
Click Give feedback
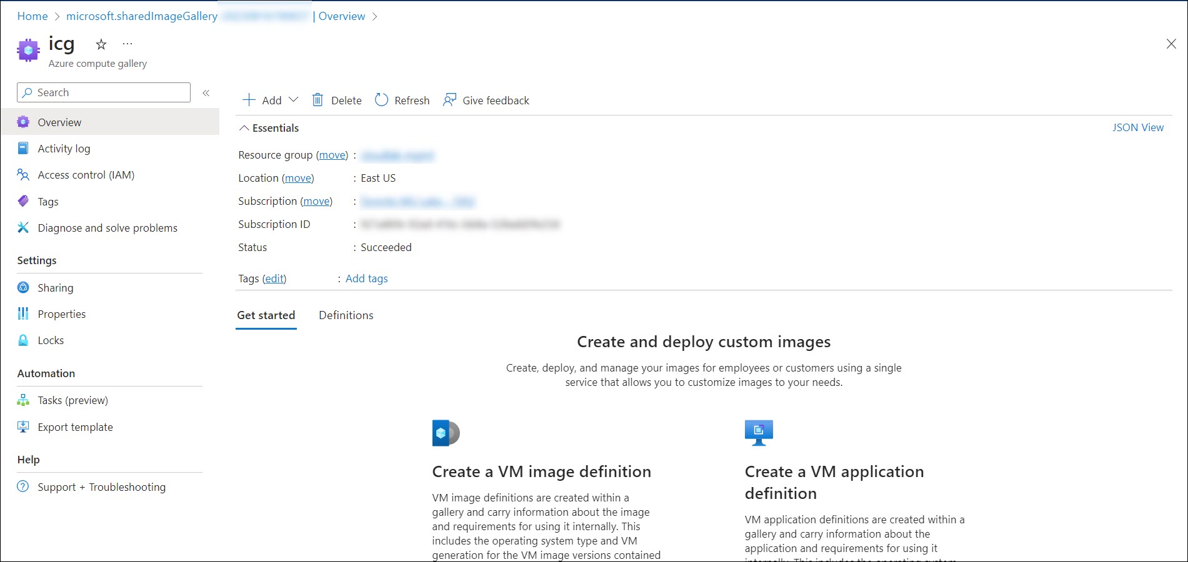click(486, 100)
